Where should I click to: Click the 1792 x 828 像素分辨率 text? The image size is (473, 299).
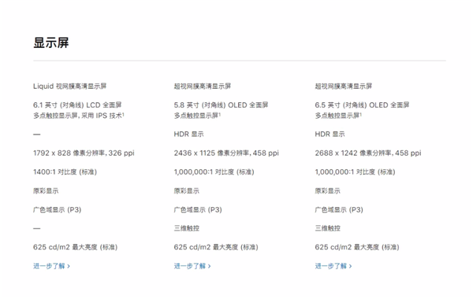point(69,153)
